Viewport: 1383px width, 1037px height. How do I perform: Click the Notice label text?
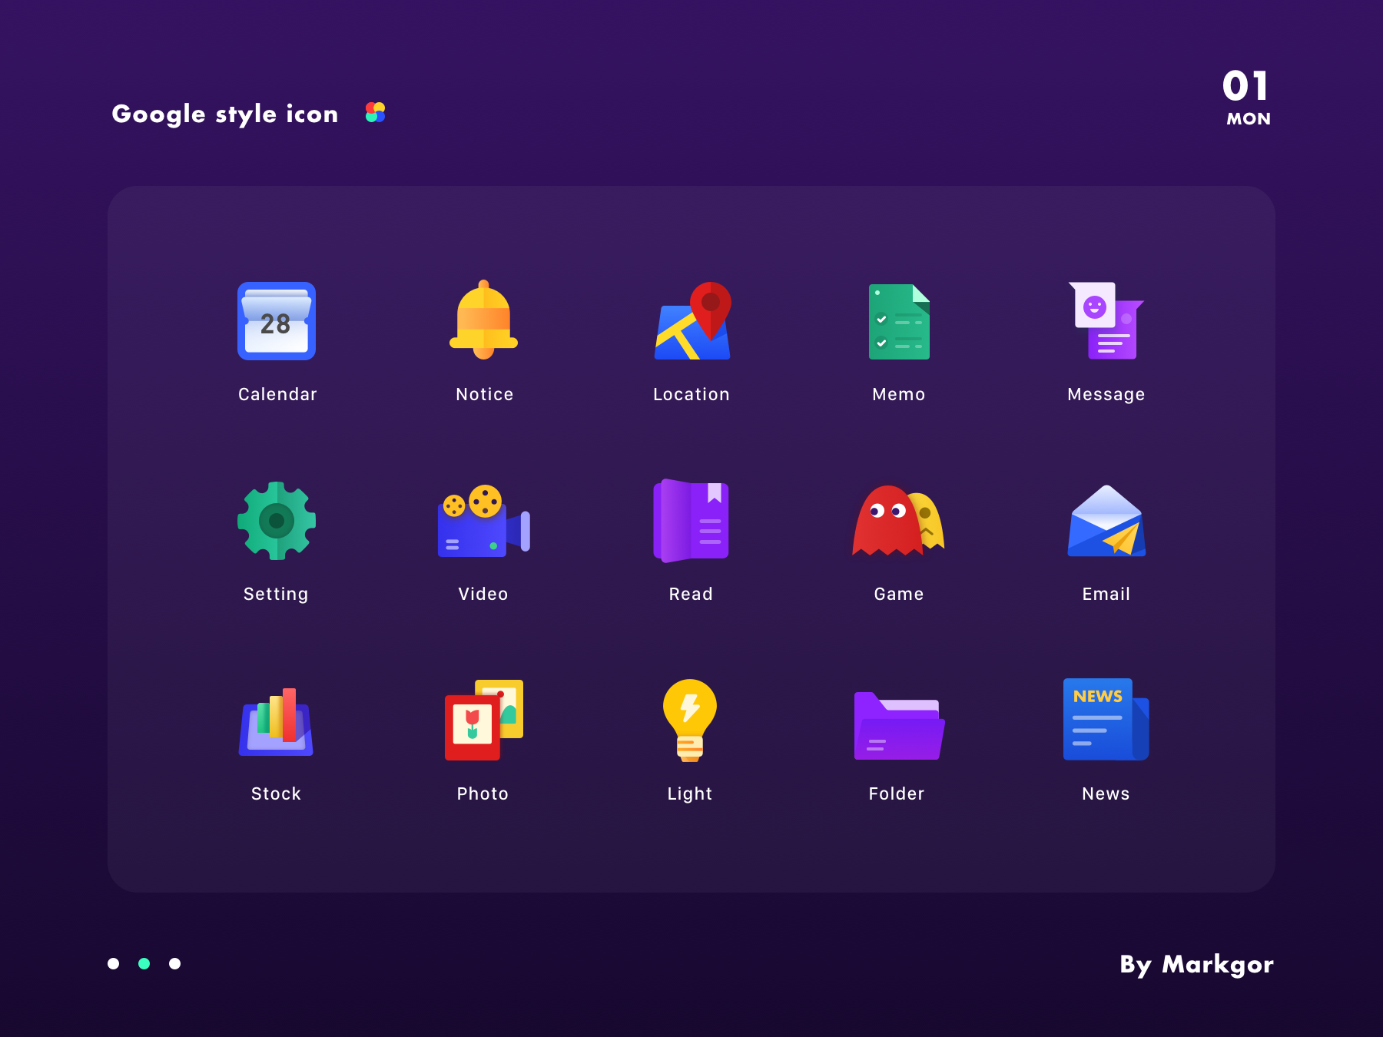pyautogui.click(x=484, y=394)
